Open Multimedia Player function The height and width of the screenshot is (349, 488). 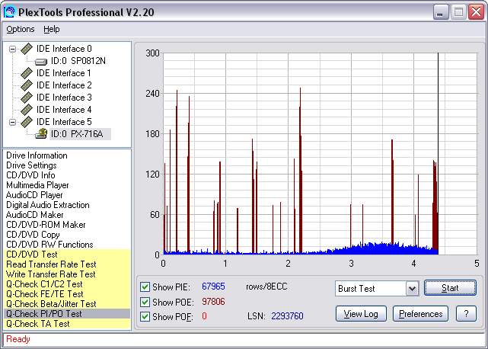[37, 185]
